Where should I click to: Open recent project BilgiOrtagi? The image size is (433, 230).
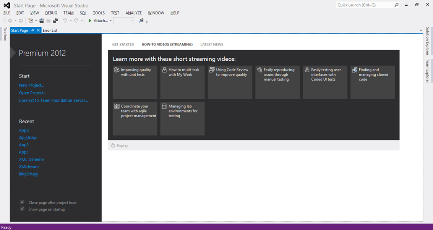28,174
